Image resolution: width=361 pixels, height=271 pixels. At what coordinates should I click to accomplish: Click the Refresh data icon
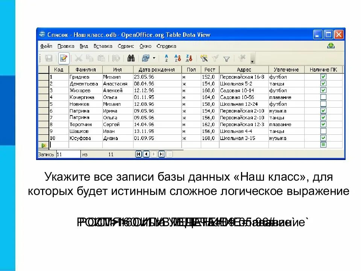(x=146, y=58)
